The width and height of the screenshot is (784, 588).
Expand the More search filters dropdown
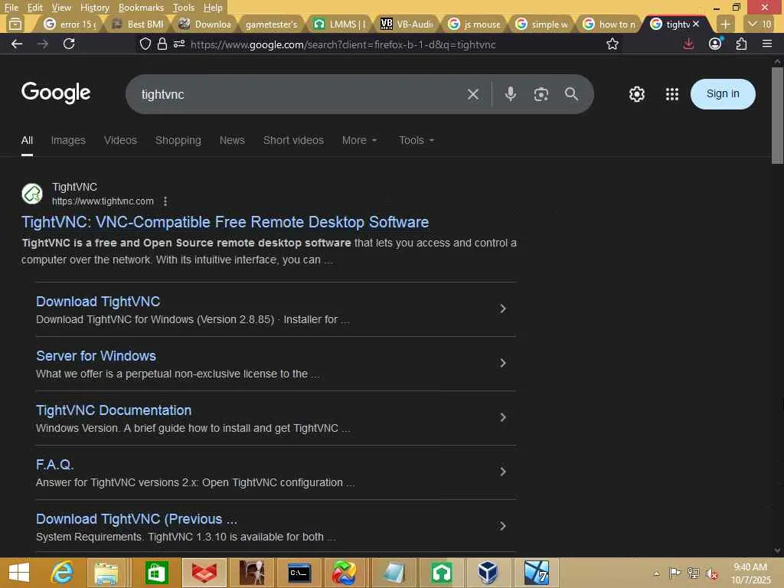point(359,141)
